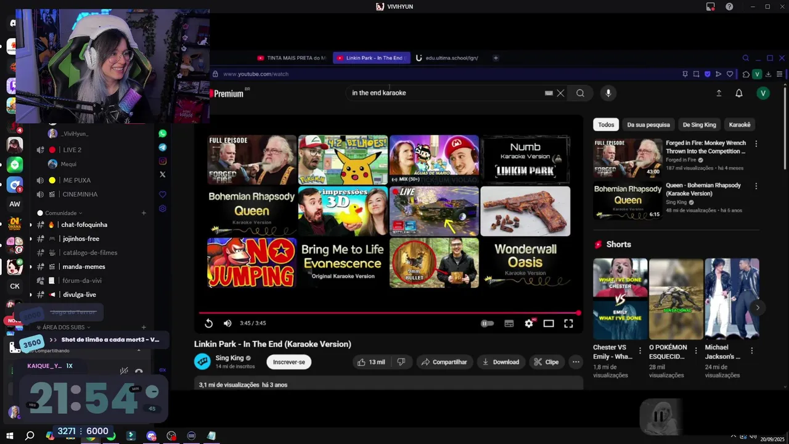Open options for Chester VS Emily short
Image resolution: width=789 pixels, height=444 pixels.
[640, 350]
